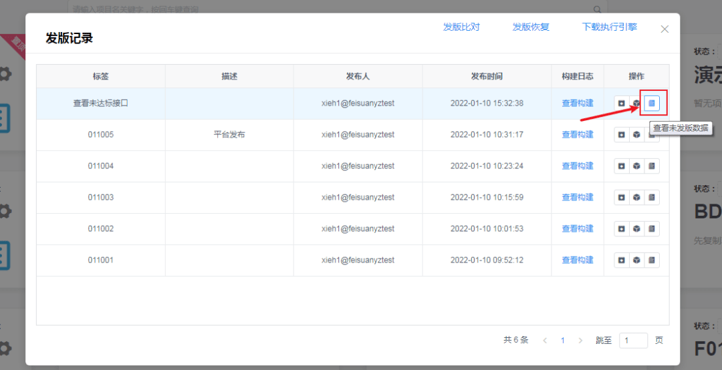Click 共 6 条 total count text

click(515, 340)
